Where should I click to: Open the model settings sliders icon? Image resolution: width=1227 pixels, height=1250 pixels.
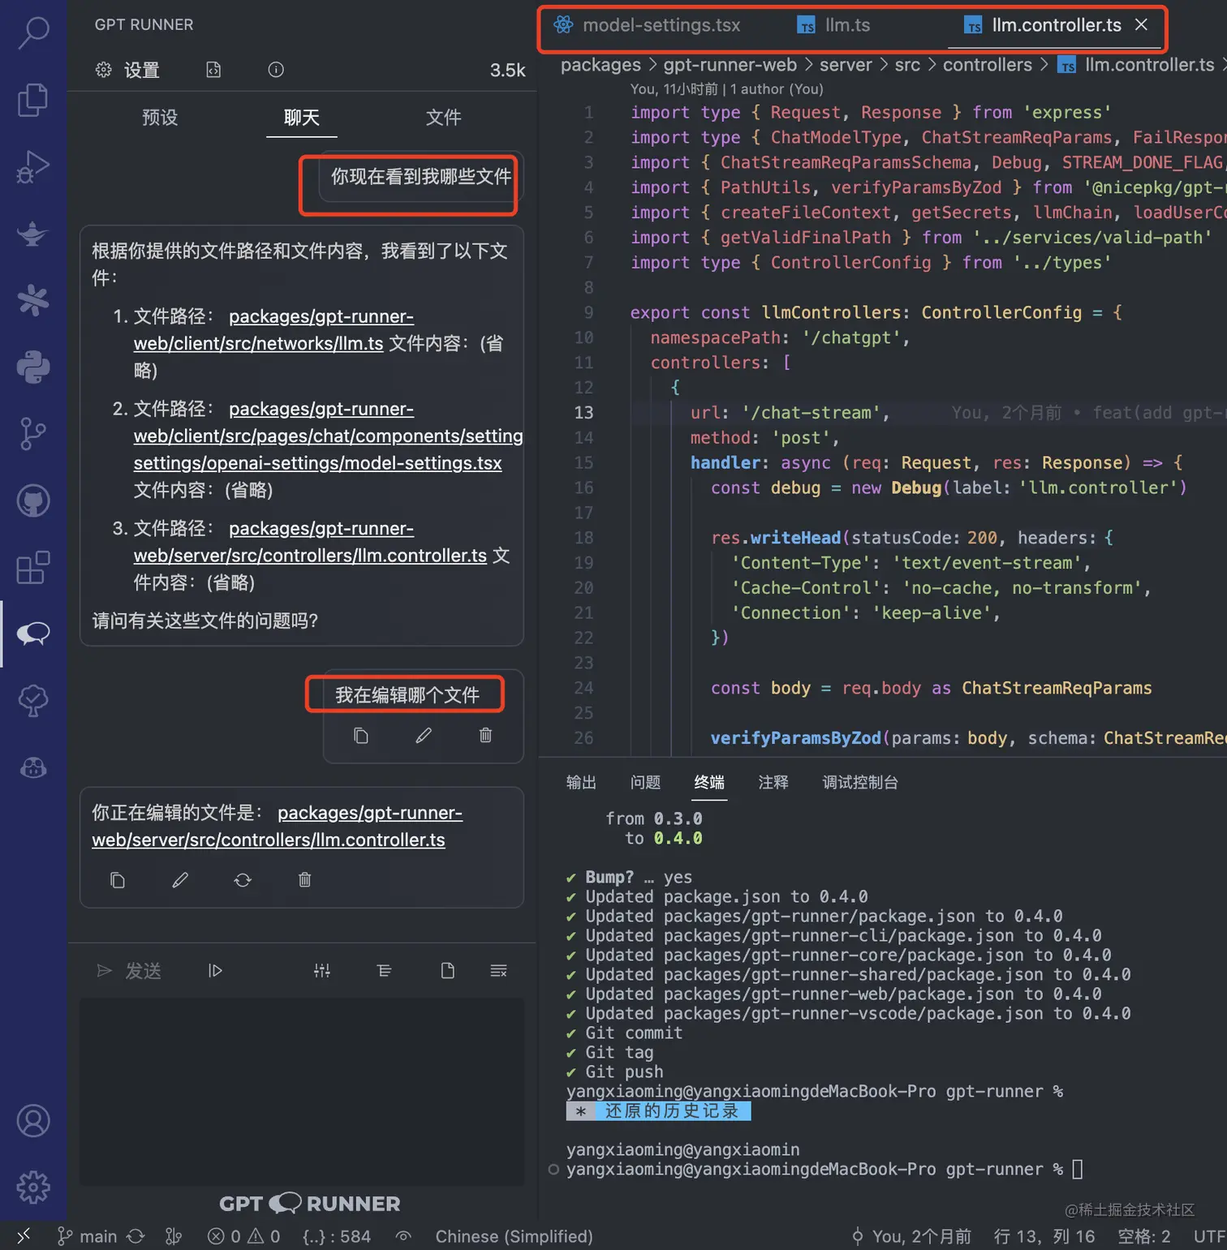coord(322,971)
